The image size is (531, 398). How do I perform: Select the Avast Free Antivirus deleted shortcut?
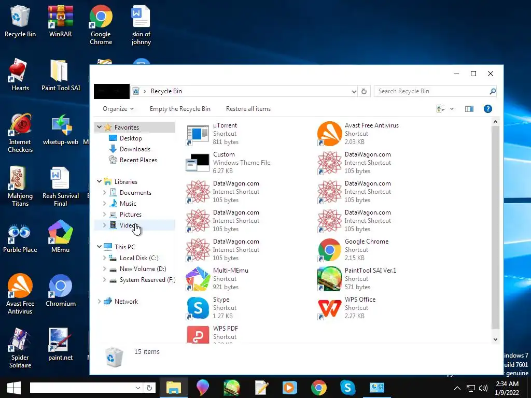point(358,134)
